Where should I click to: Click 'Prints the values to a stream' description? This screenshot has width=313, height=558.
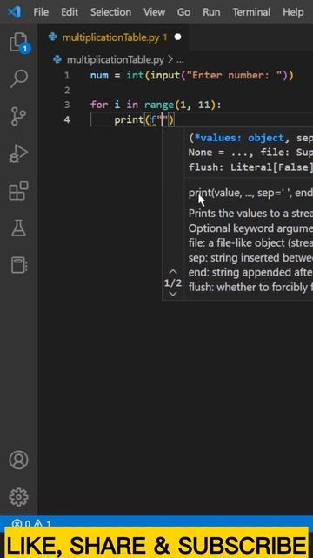coord(250,213)
